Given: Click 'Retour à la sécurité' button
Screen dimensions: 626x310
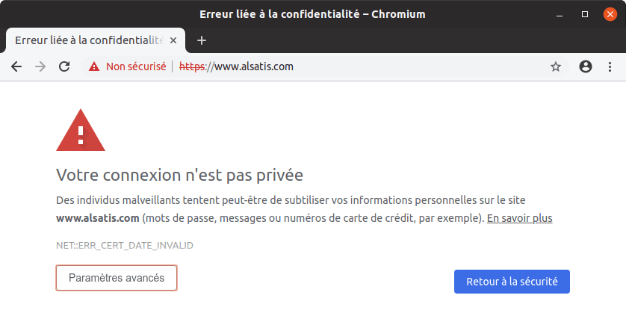Looking at the screenshot, I should [512, 282].
